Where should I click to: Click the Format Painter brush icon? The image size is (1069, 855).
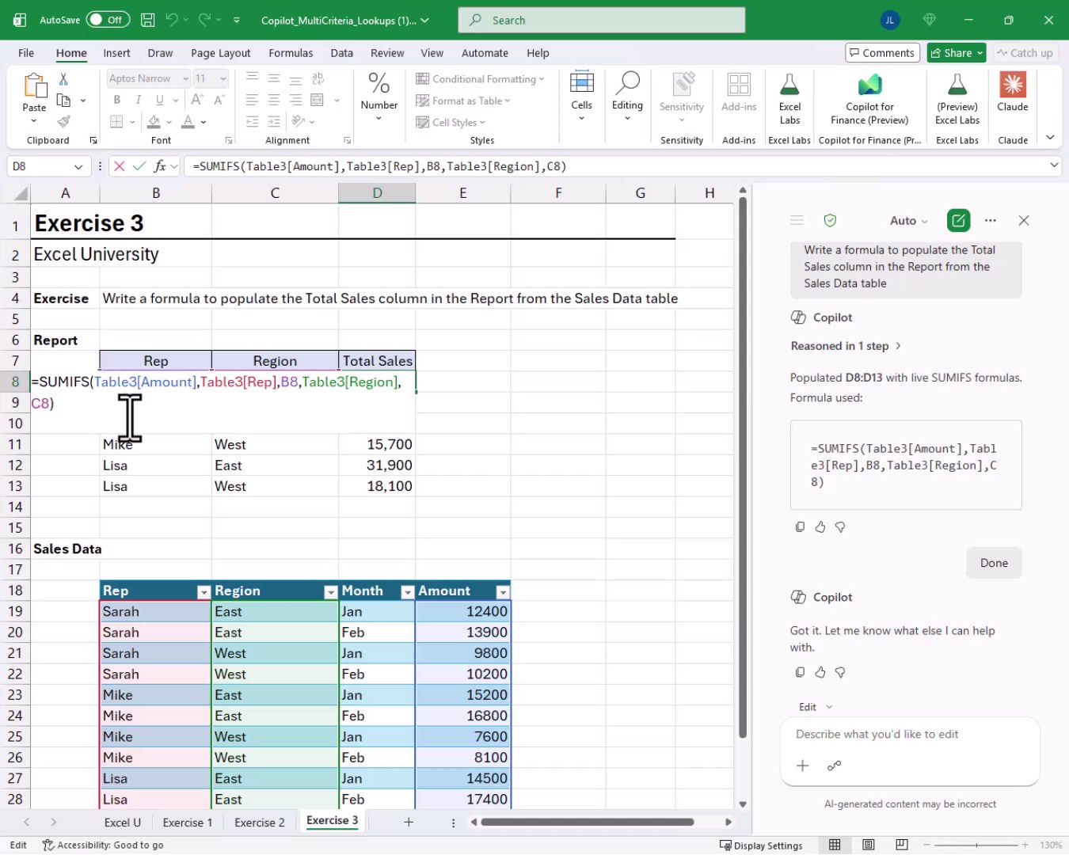tap(63, 121)
